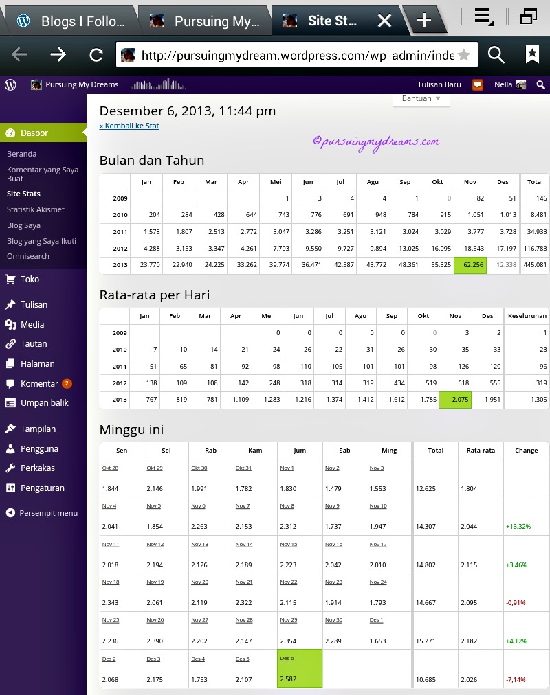The height and width of the screenshot is (695, 550).
Task: Open browser search magnifier icon
Action: (496, 55)
